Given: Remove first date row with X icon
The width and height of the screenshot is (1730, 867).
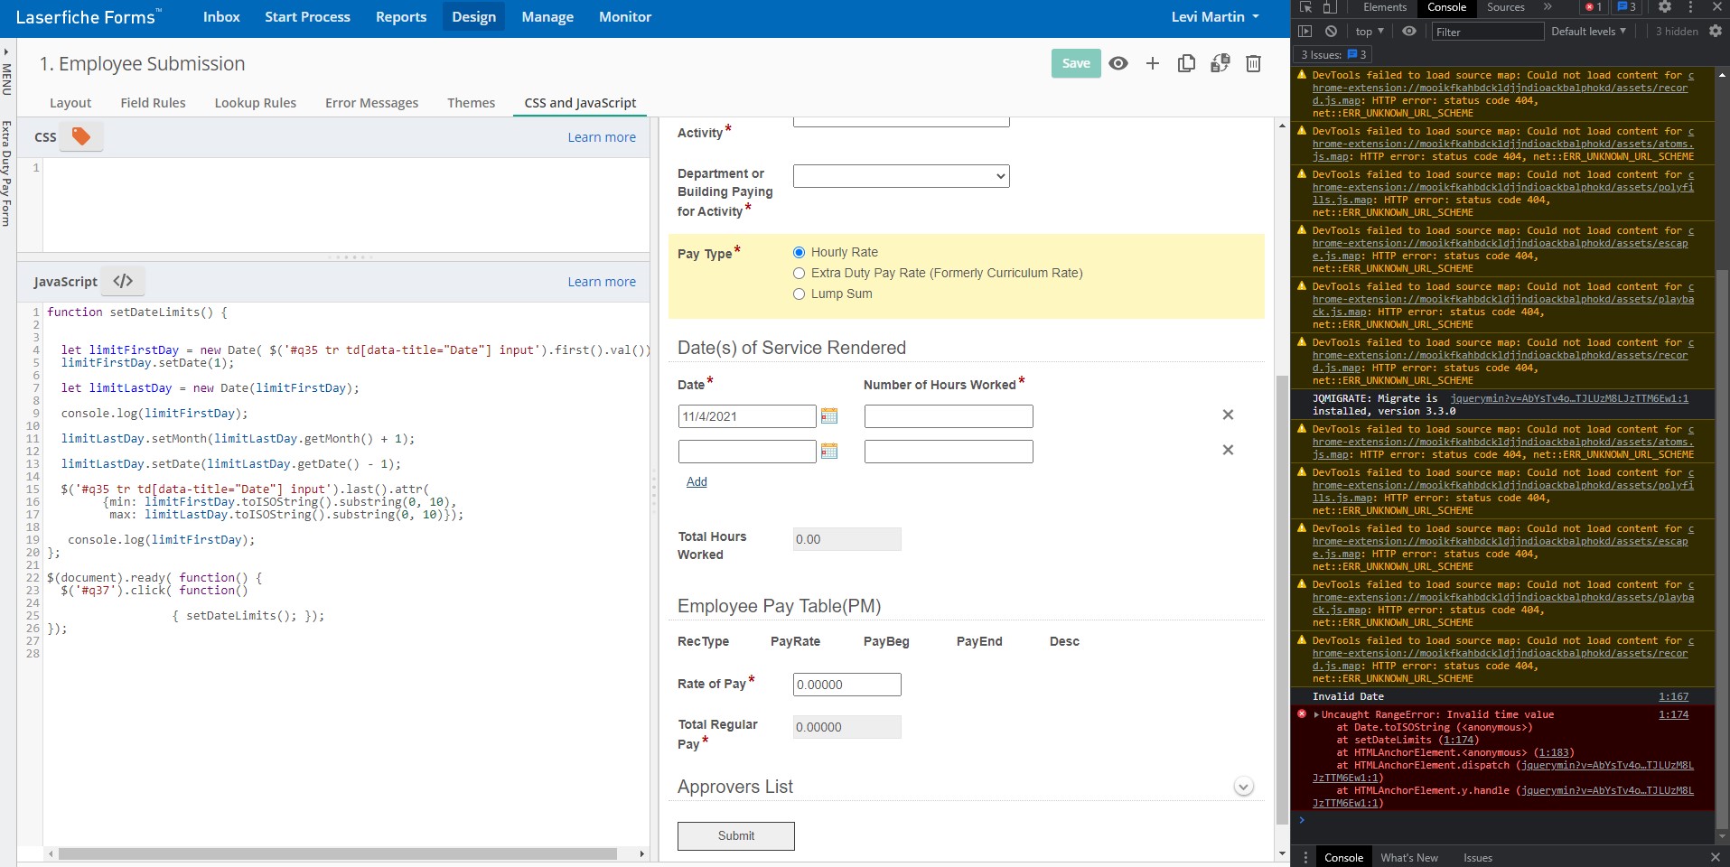Looking at the screenshot, I should tap(1228, 415).
